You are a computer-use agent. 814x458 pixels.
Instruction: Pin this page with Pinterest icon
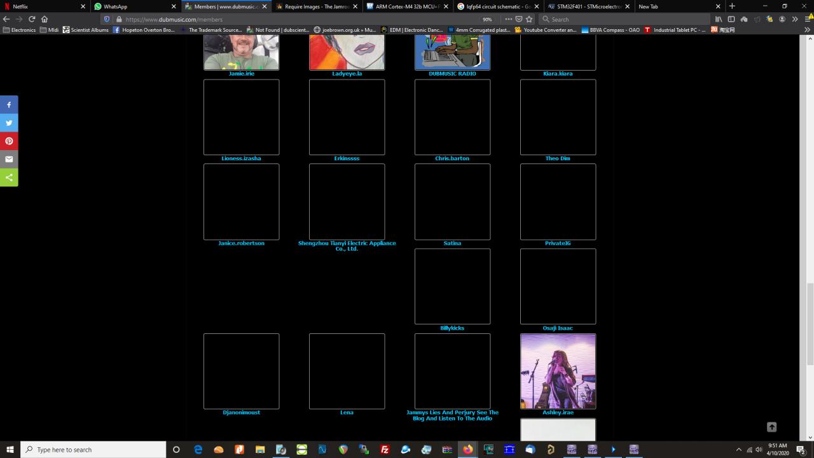click(9, 141)
